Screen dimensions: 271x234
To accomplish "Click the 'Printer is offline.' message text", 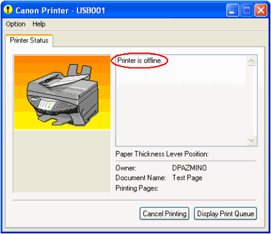I will click(140, 61).
